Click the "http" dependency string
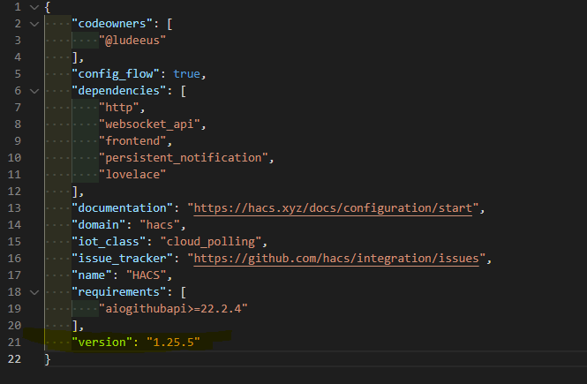 [118, 108]
